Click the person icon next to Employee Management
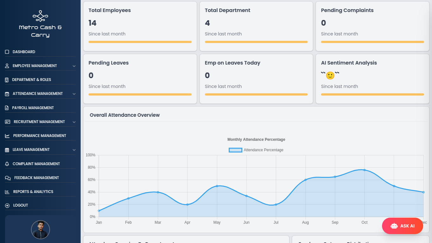 point(7,65)
